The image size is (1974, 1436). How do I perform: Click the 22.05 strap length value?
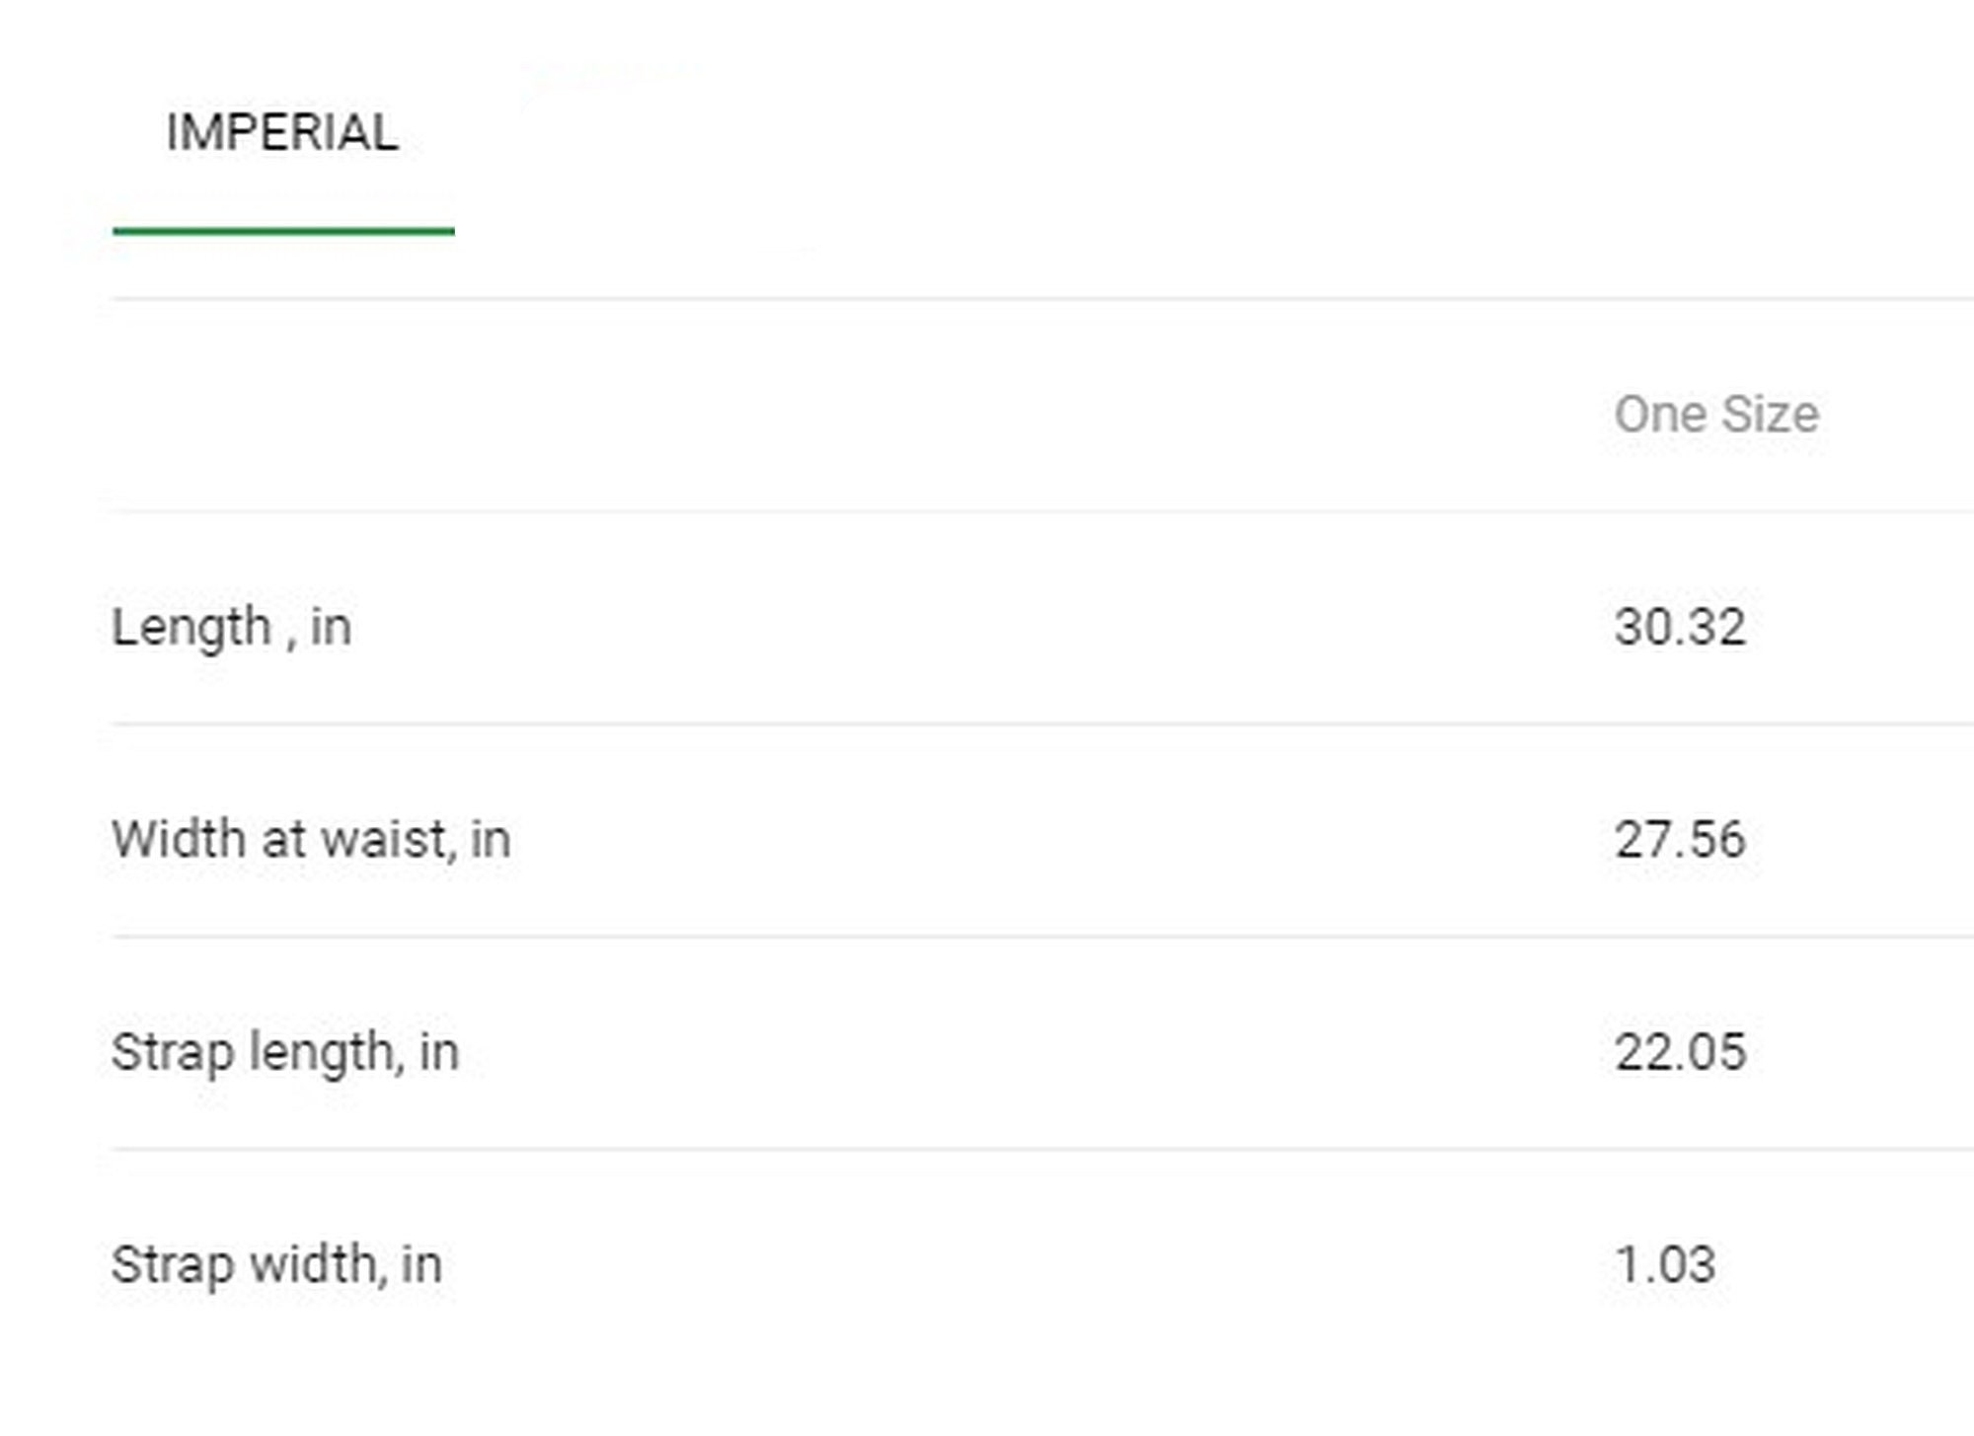pyautogui.click(x=1680, y=1052)
